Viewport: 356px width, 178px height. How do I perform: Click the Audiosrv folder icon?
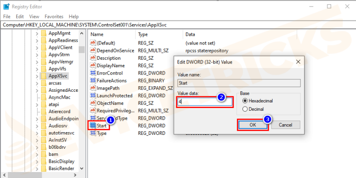click(44, 126)
